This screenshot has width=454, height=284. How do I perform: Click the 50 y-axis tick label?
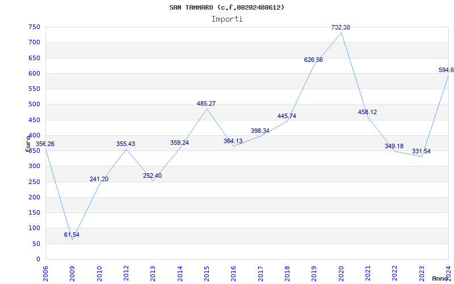[x=36, y=244]
